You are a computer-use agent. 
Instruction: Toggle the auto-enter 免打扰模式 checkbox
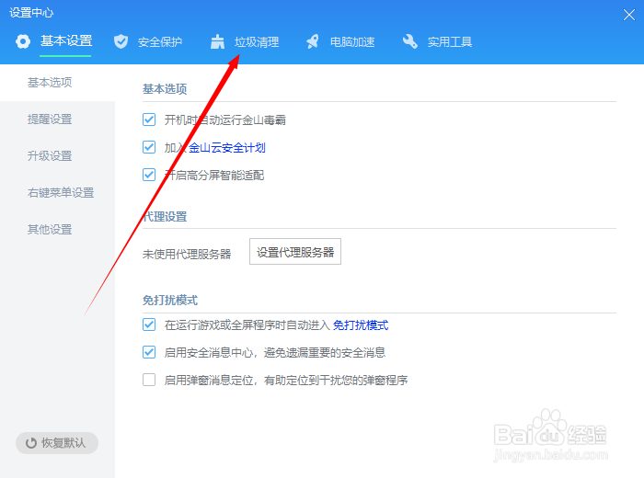(149, 325)
